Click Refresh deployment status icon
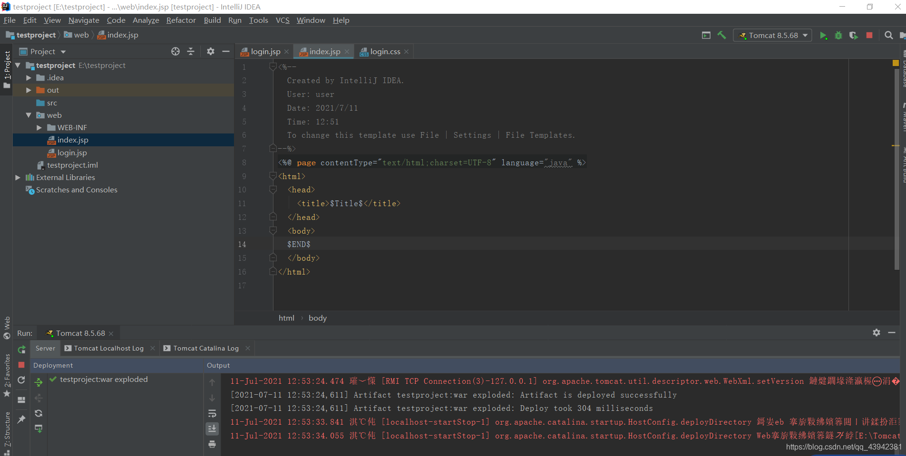Screen dimensions: 906x456 point(39,413)
